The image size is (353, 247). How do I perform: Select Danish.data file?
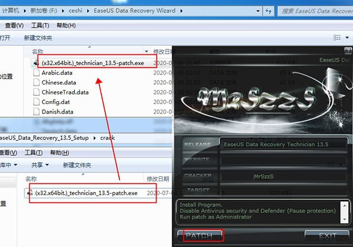58,112
